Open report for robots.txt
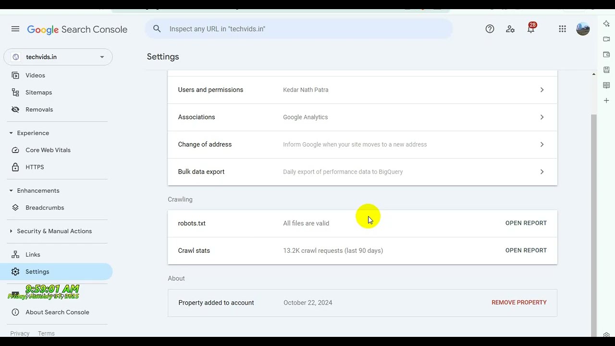 coord(526,223)
